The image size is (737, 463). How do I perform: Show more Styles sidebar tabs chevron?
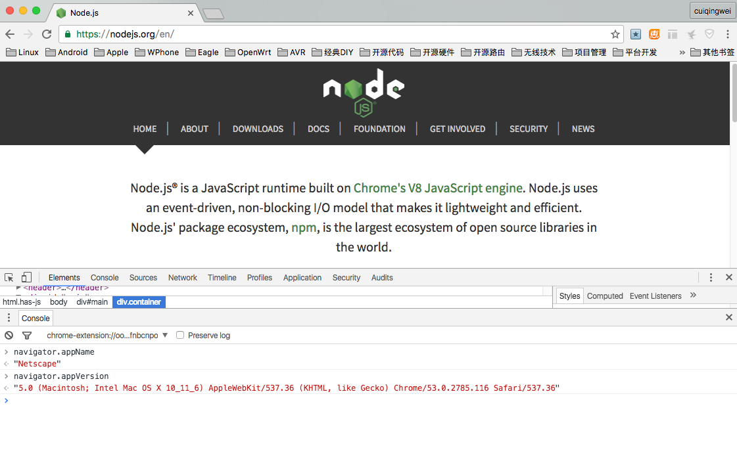point(693,296)
